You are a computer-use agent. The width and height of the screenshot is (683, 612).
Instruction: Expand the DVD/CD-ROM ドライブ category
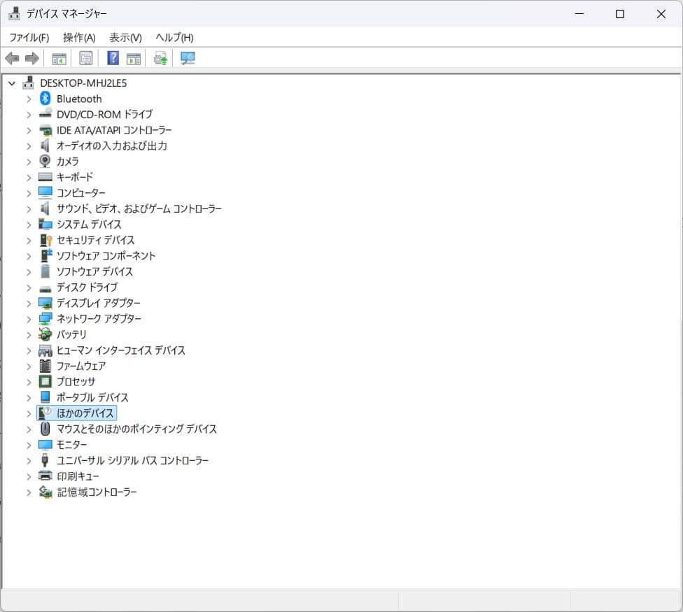click(x=28, y=114)
